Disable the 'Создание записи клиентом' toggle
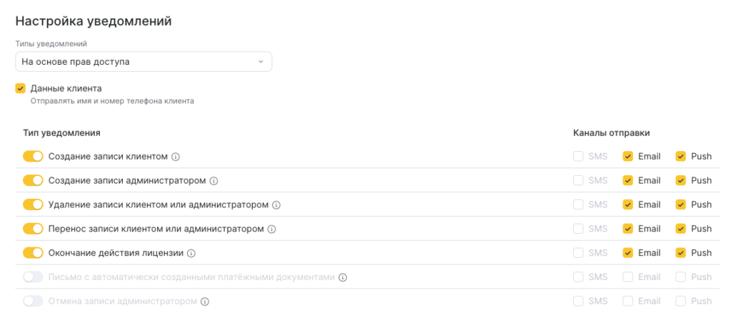This screenshot has height=327, width=731. coord(33,156)
